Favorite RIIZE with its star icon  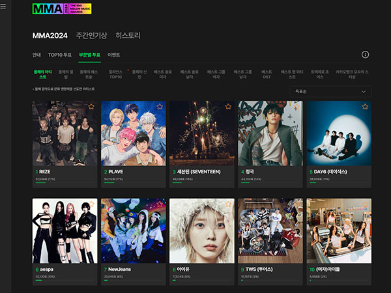tap(91, 107)
